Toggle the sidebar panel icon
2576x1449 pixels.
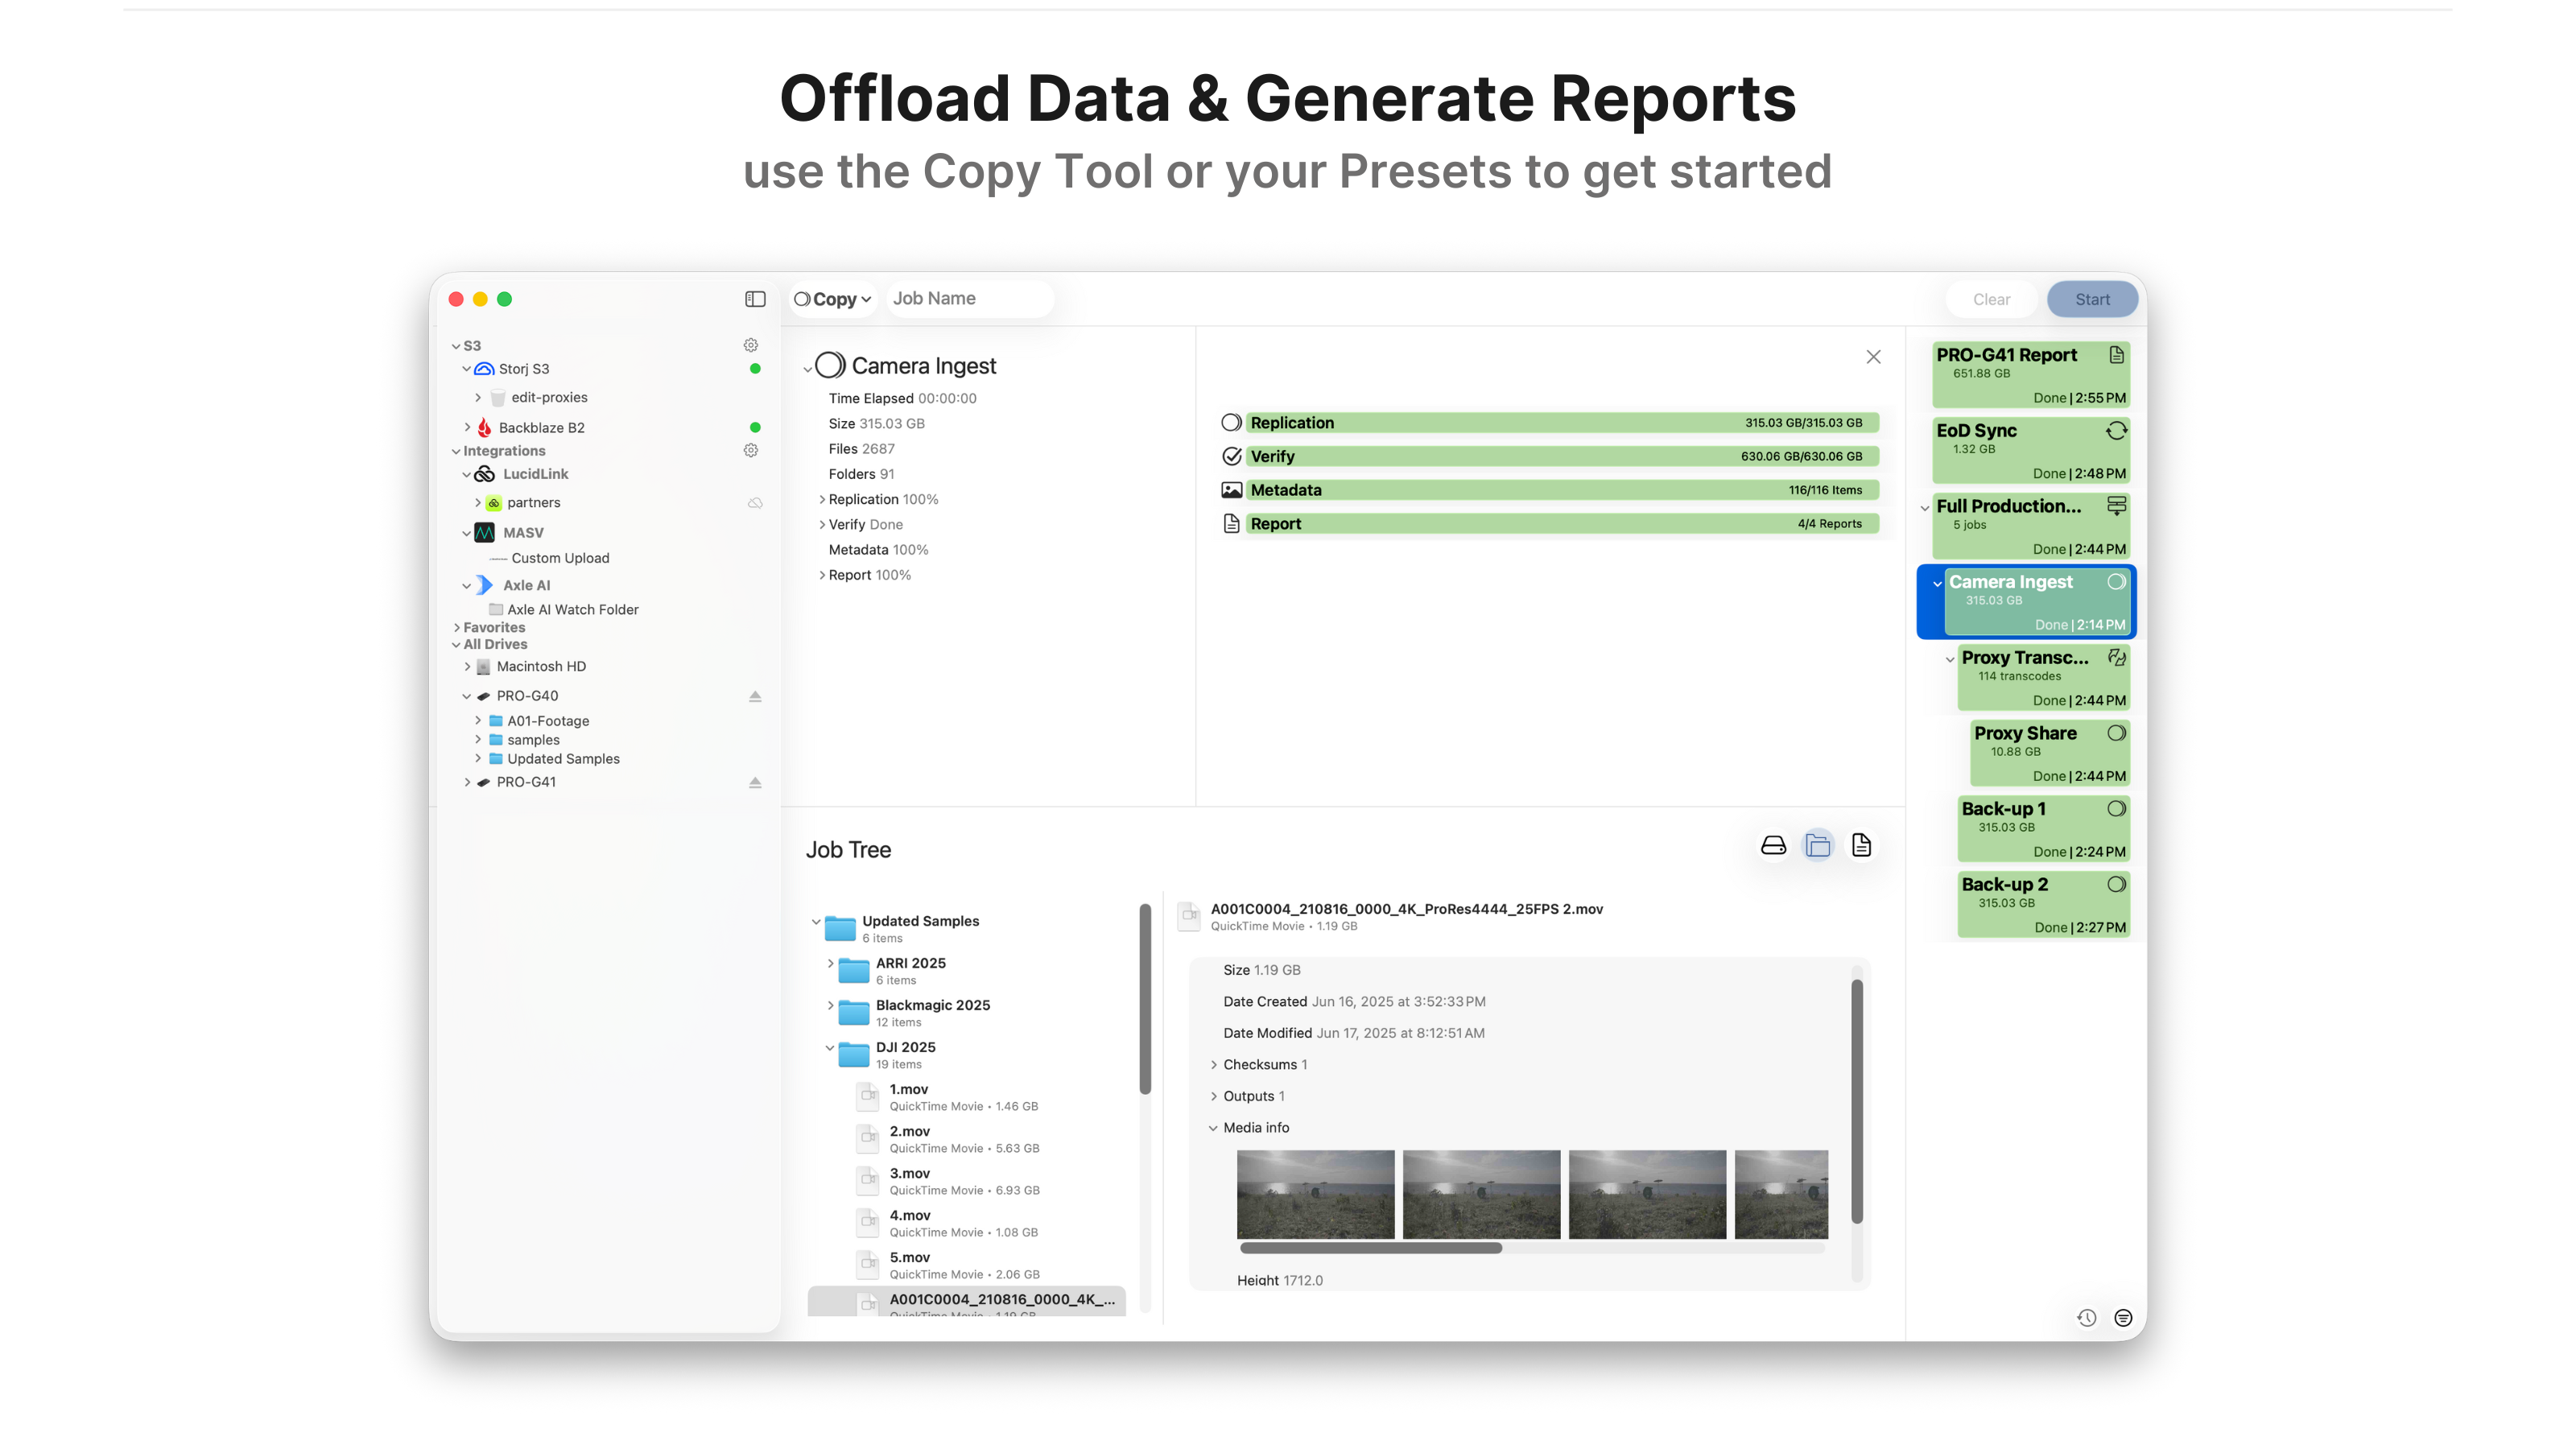(x=755, y=299)
